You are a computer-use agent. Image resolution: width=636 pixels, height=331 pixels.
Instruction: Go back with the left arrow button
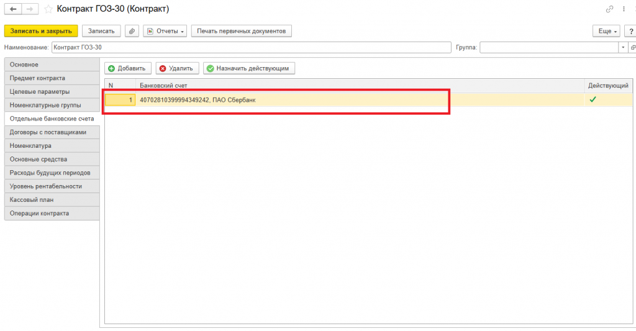(x=13, y=9)
